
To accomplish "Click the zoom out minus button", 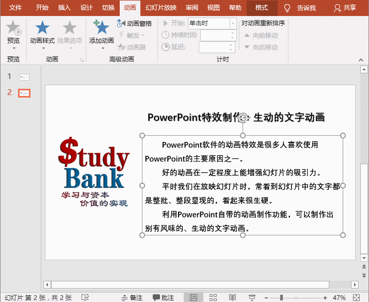I will pyautogui.click(x=266, y=298).
